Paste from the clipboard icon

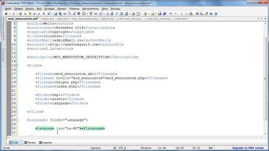pyautogui.click(x=191, y=14)
